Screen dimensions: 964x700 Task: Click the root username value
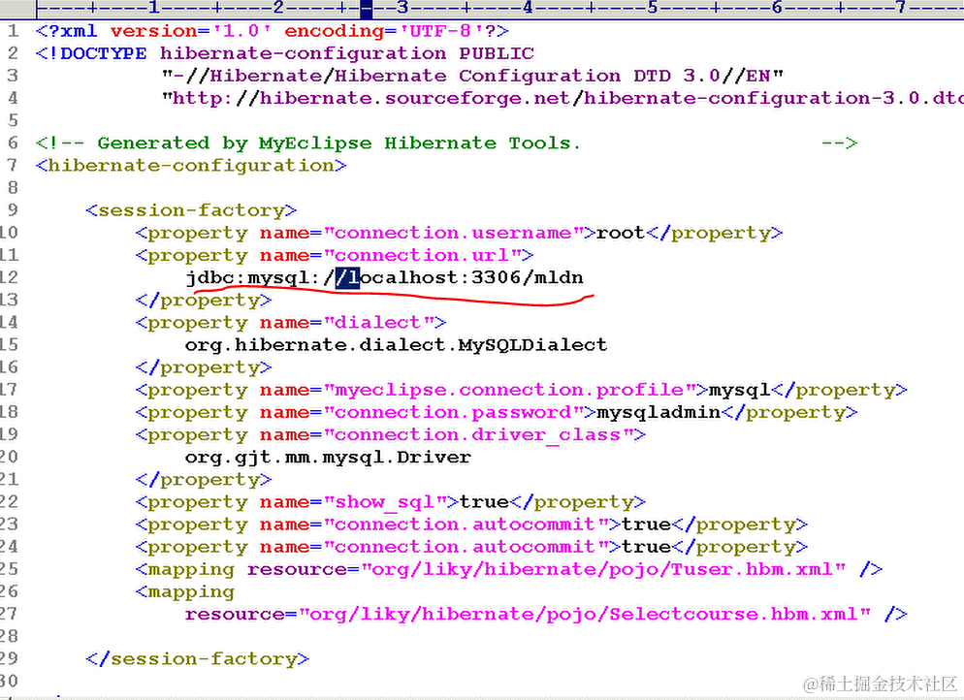point(621,233)
